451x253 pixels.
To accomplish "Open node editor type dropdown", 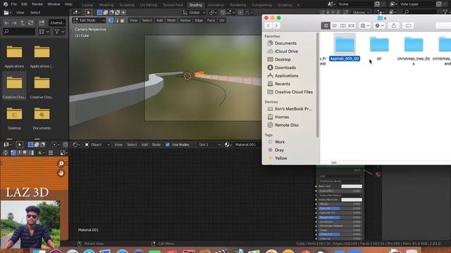I will [x=76, y=145].
